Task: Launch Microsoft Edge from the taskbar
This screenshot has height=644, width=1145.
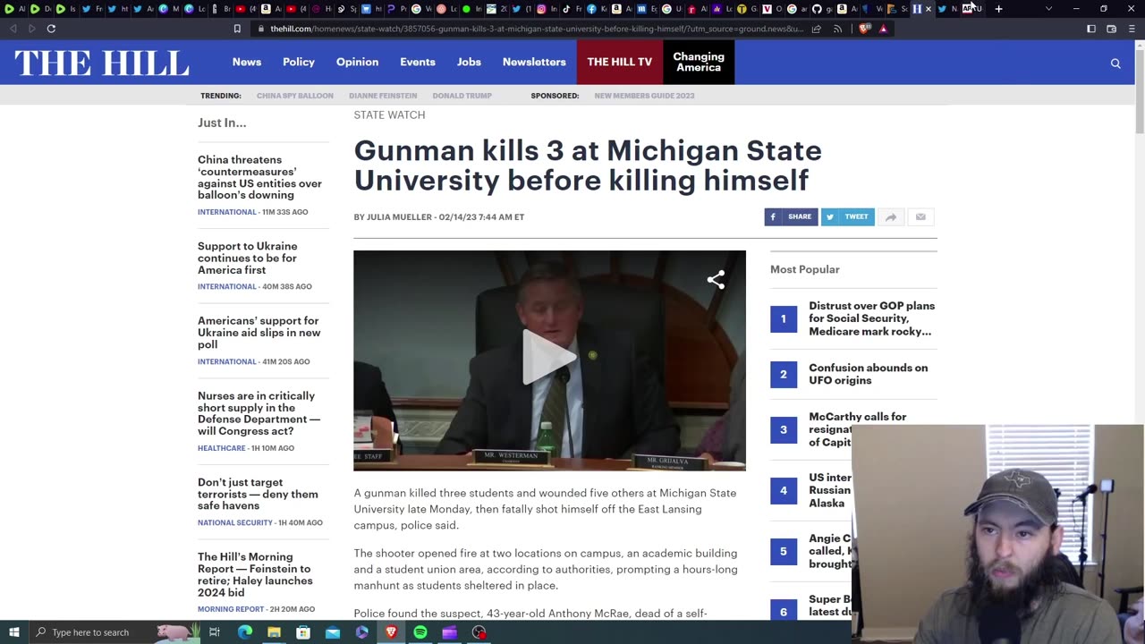Action: (x=244, y=632)
